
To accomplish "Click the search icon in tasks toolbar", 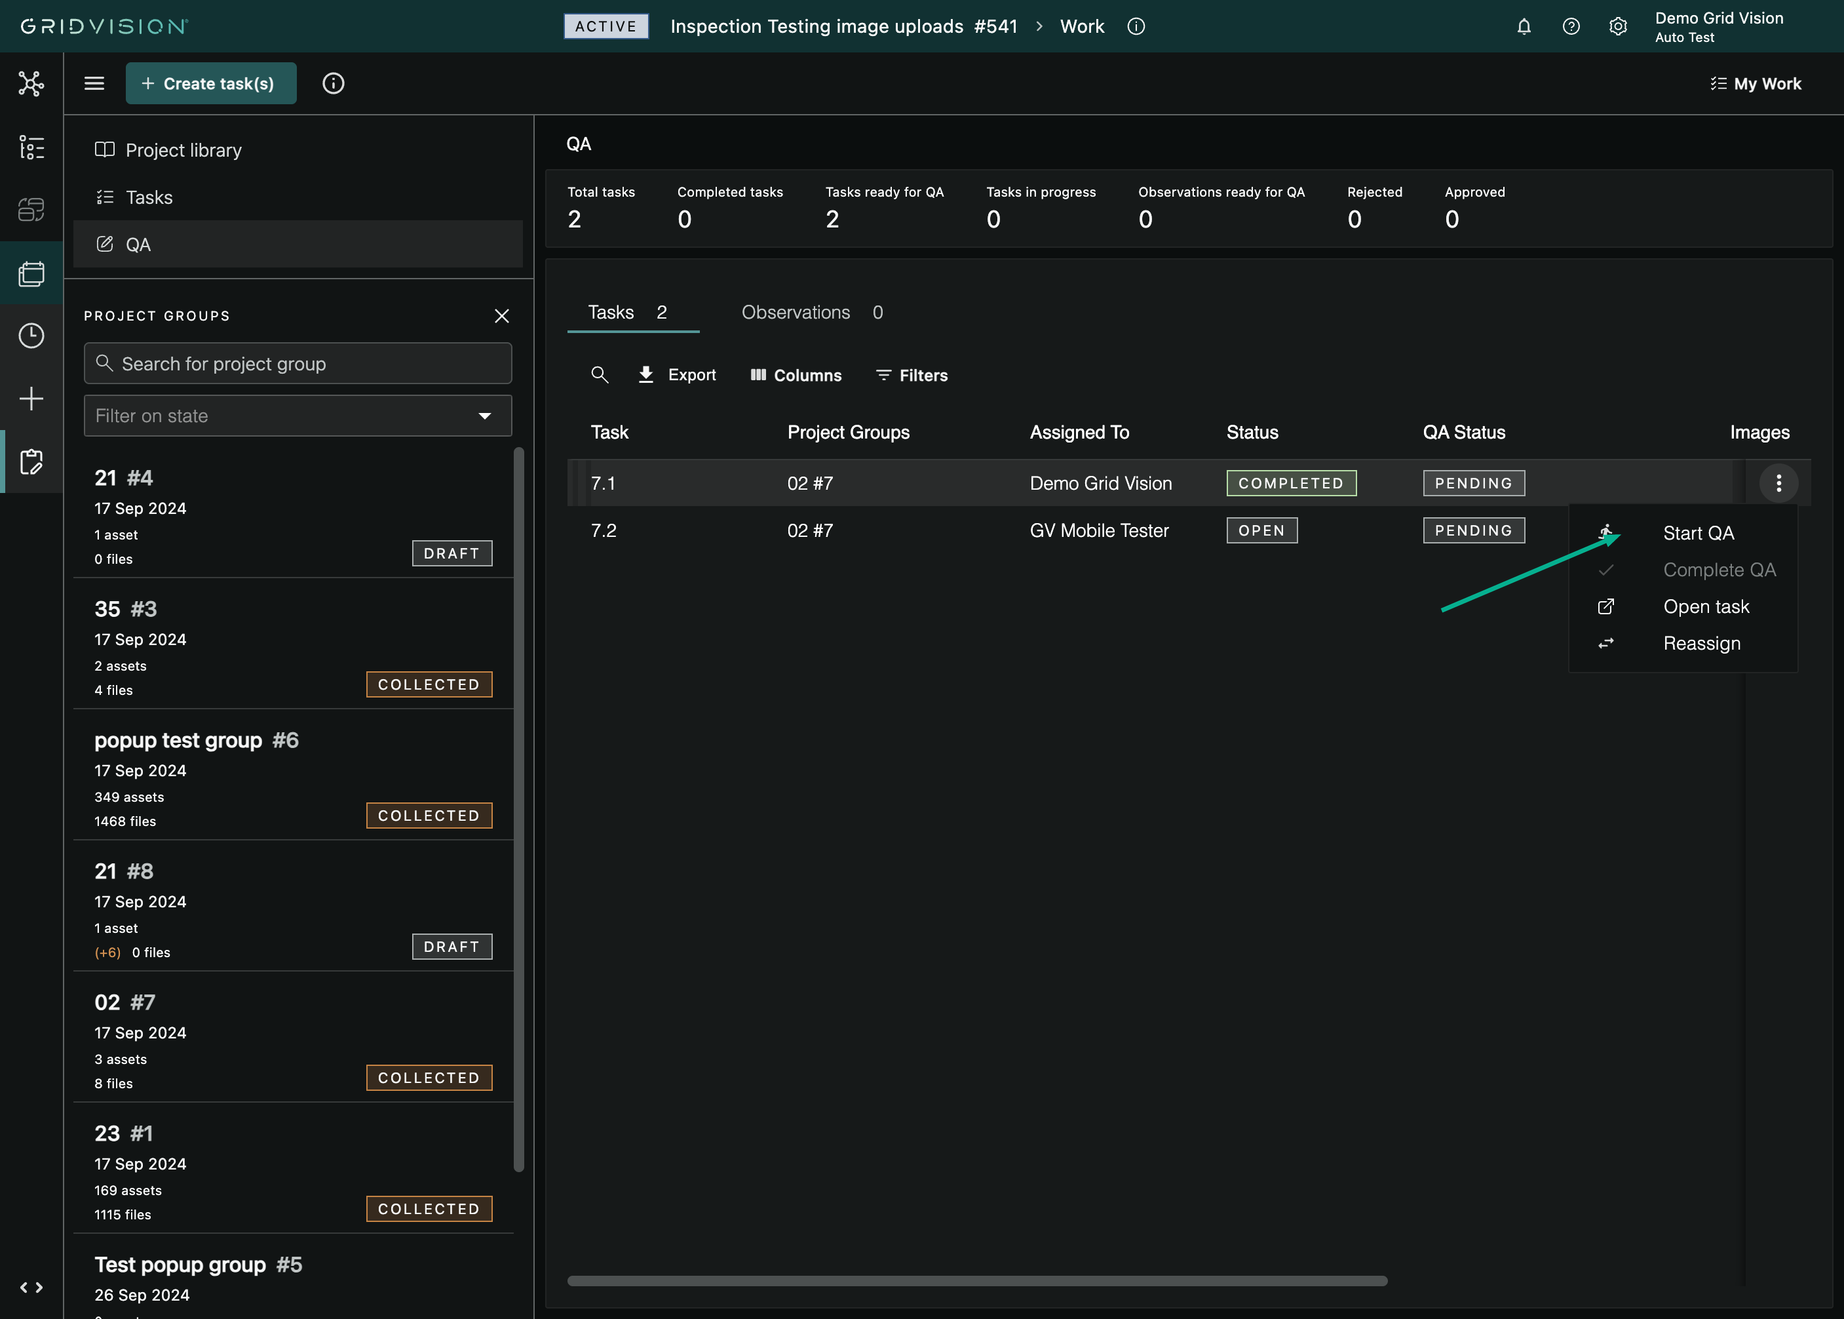I will (600, 374).
